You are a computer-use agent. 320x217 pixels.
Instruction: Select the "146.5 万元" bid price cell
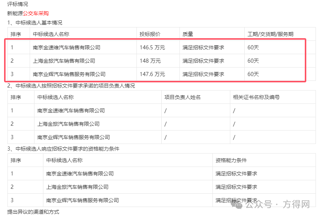point(152,47)
